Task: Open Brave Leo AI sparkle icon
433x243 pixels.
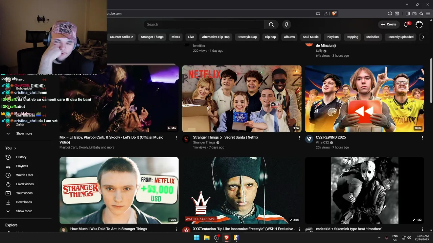Action: point(421,13)
